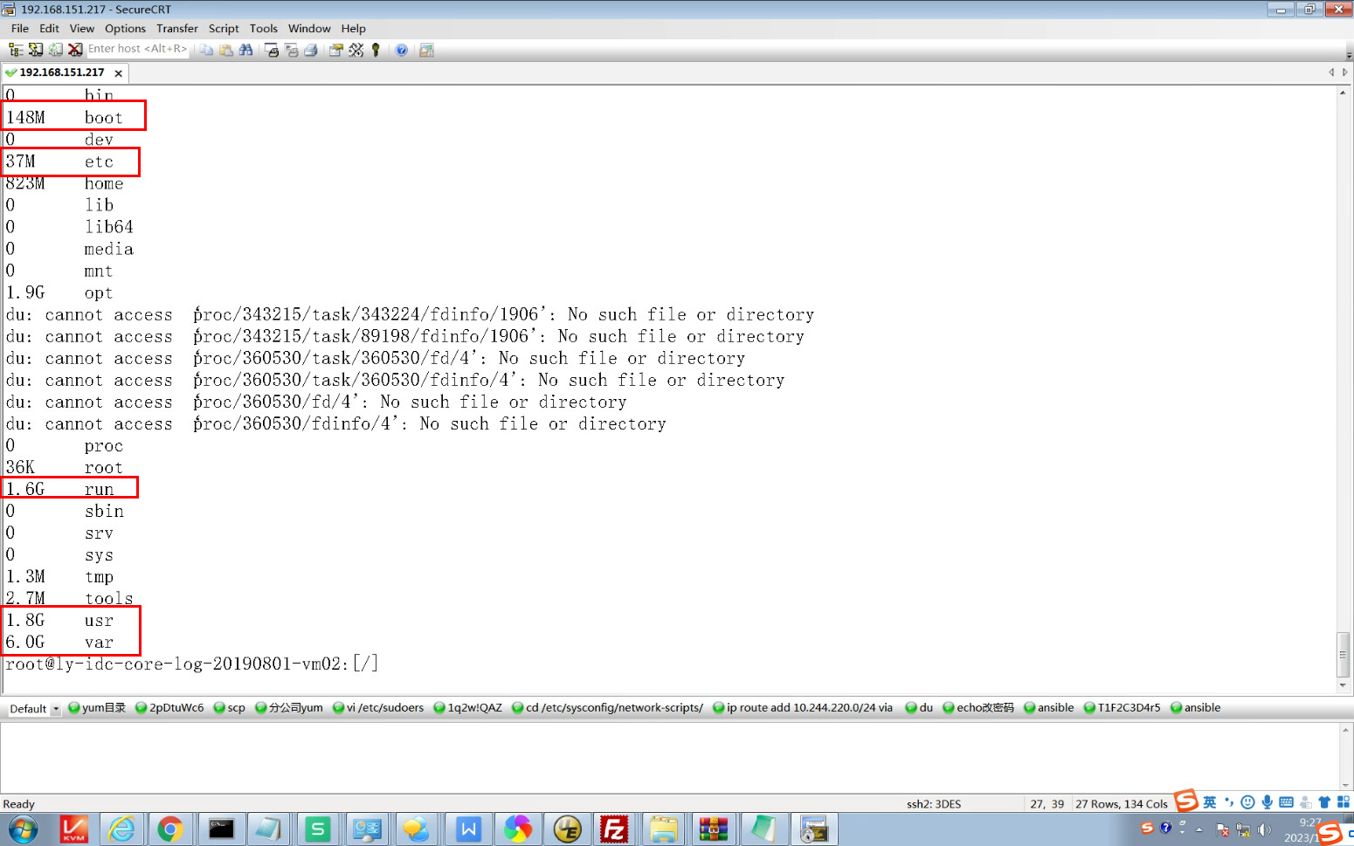1354x846 pixels.
Task: Click the toolbar options overflow arrow
Action: pyautogui.click(x=1349, y=54)
